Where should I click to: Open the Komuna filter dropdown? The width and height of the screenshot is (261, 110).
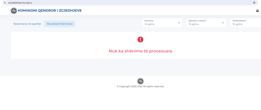tap(162, 23)
